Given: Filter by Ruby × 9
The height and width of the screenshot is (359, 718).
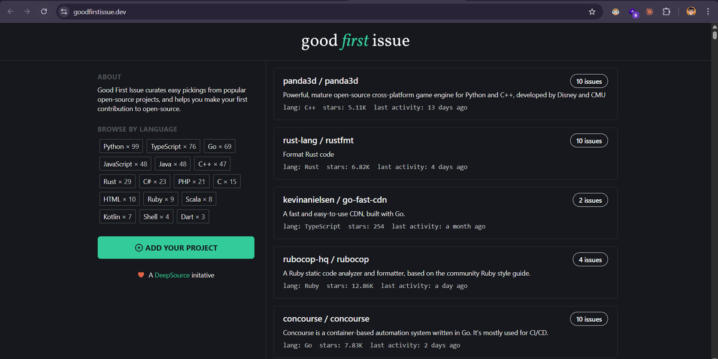Looking at the screenshot, I should (x=160, y=199).
